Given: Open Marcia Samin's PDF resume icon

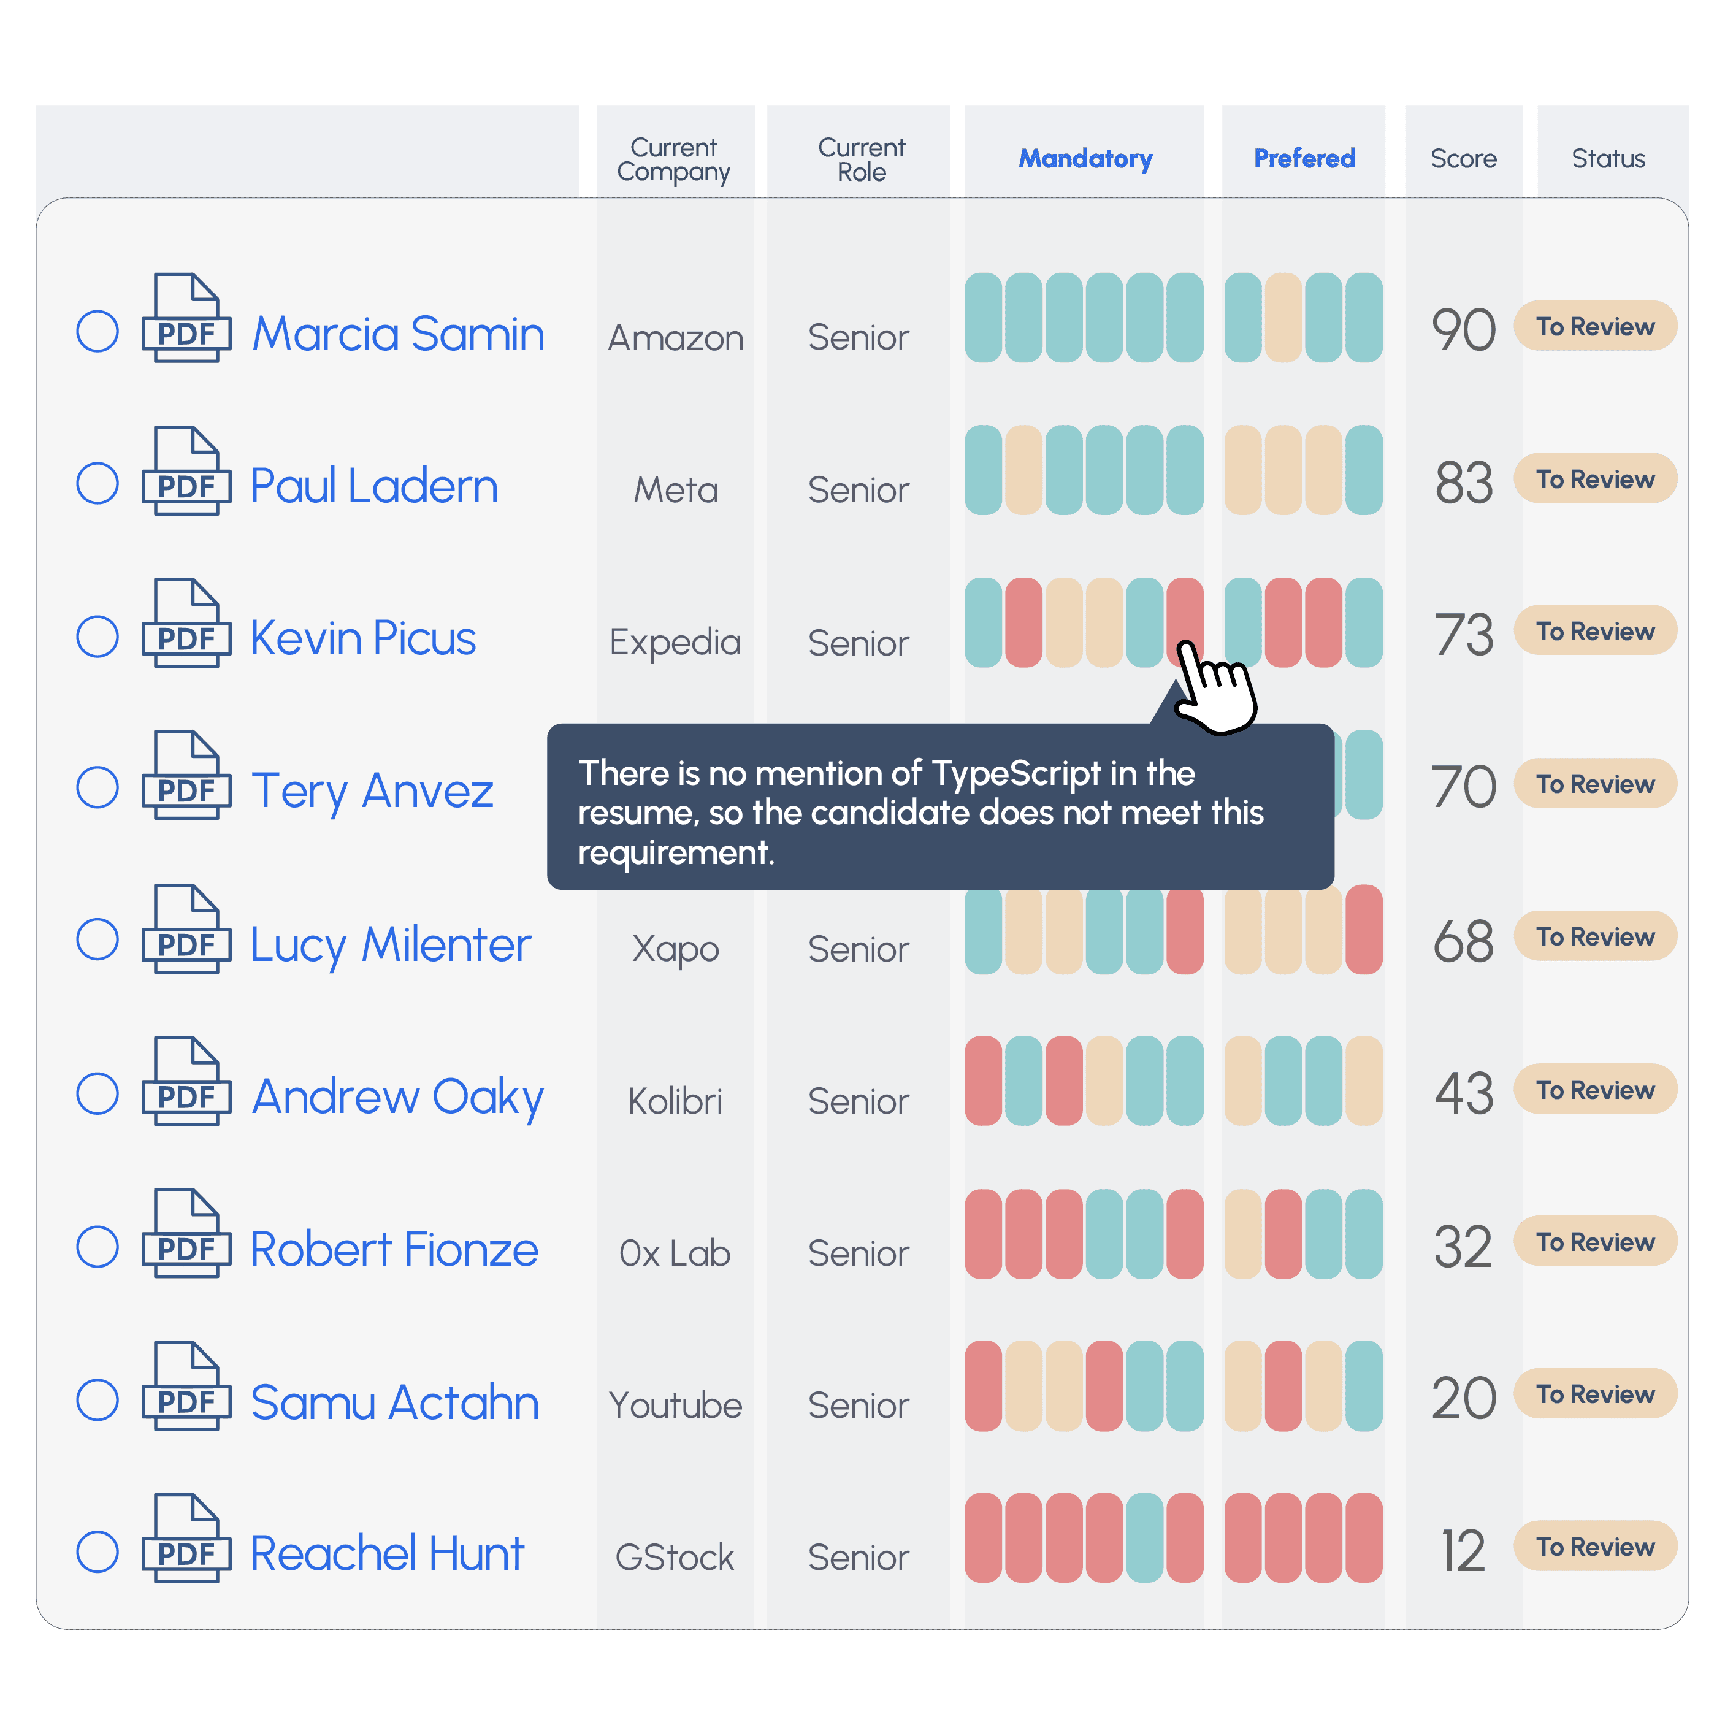Looking at the screenshot, I should click(186, 319).
